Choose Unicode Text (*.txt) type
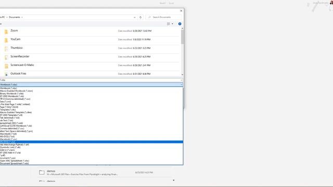 [92, 121]
